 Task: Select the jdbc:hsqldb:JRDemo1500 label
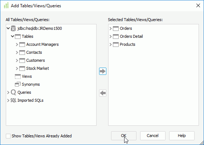coord(40,28)
